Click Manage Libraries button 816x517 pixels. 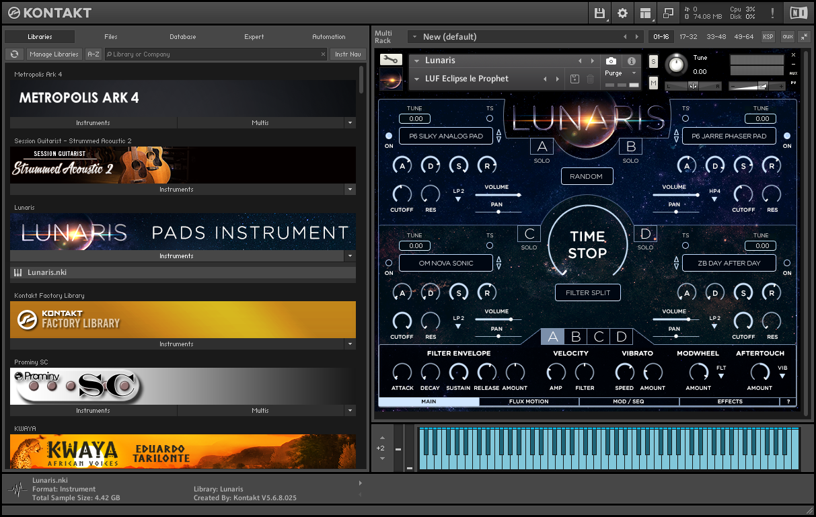click(54, 54)
